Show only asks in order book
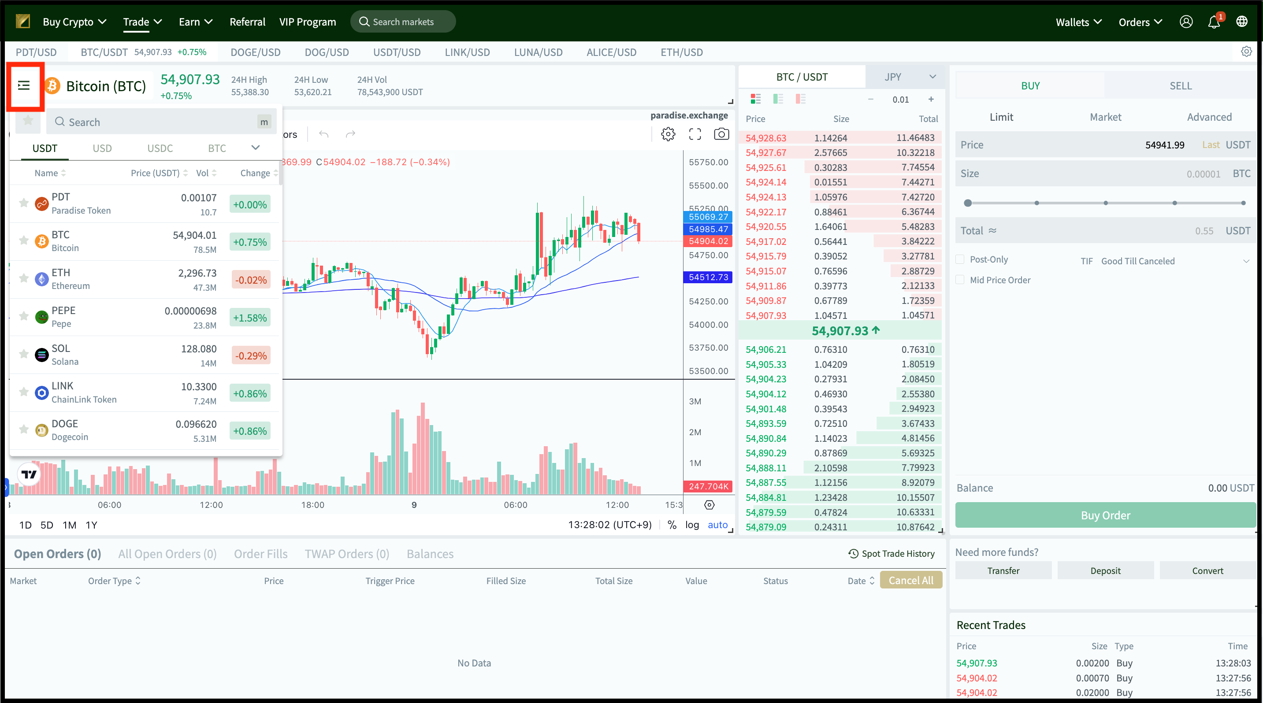Viewport: 1263px width, 703px height. (x=801, y=99)
